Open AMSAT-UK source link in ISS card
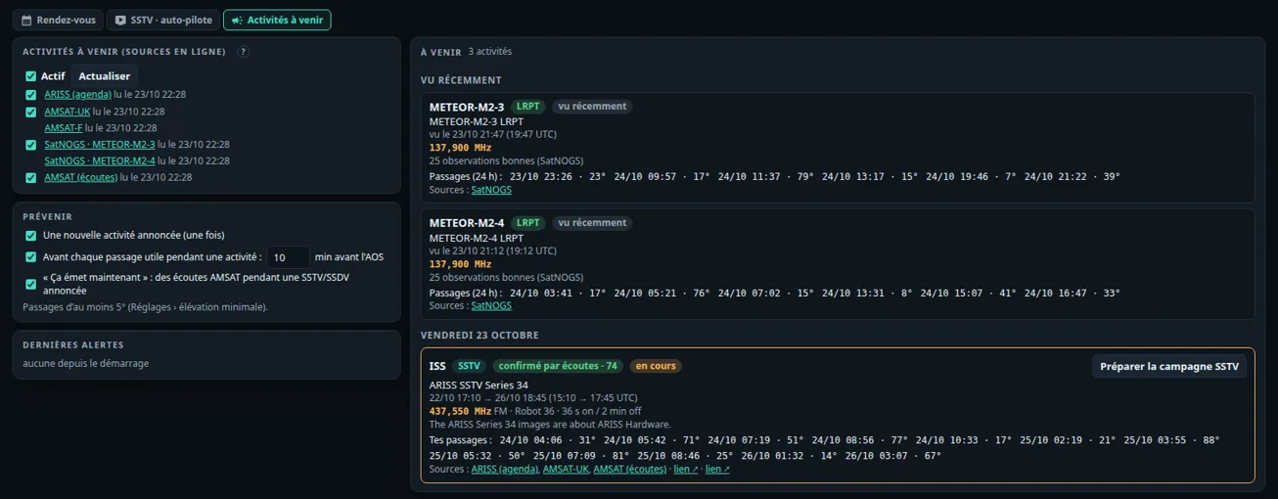The width and height of the screenshot is (1278, 499). click(x=566, y=470)
